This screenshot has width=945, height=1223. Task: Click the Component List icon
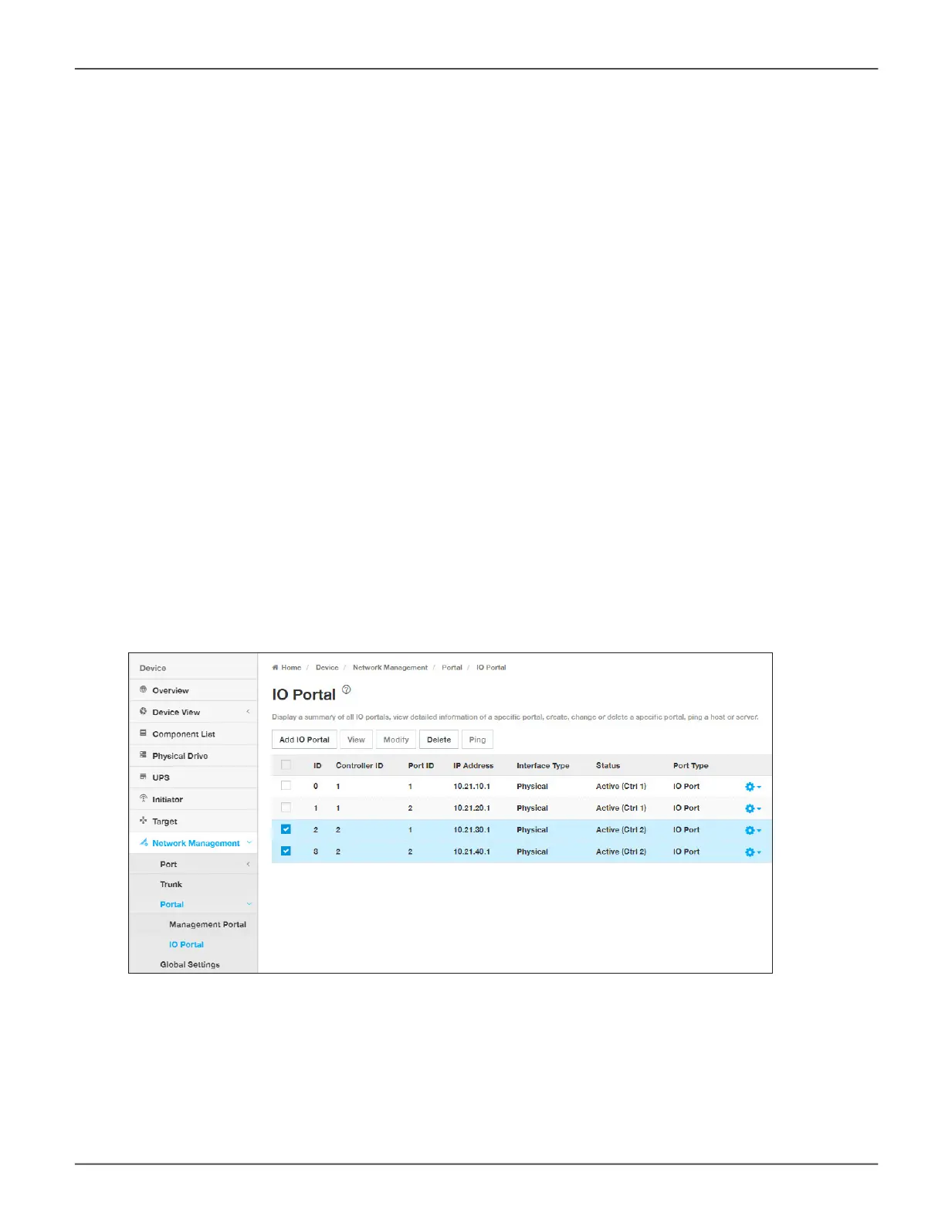(143, 733)
